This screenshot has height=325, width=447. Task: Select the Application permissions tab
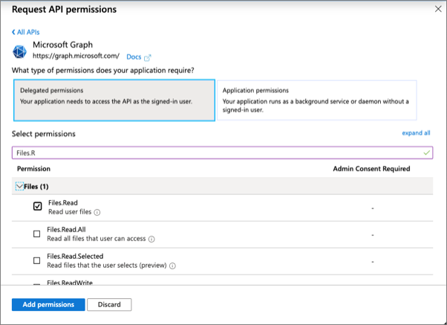[x=317, y=100]
